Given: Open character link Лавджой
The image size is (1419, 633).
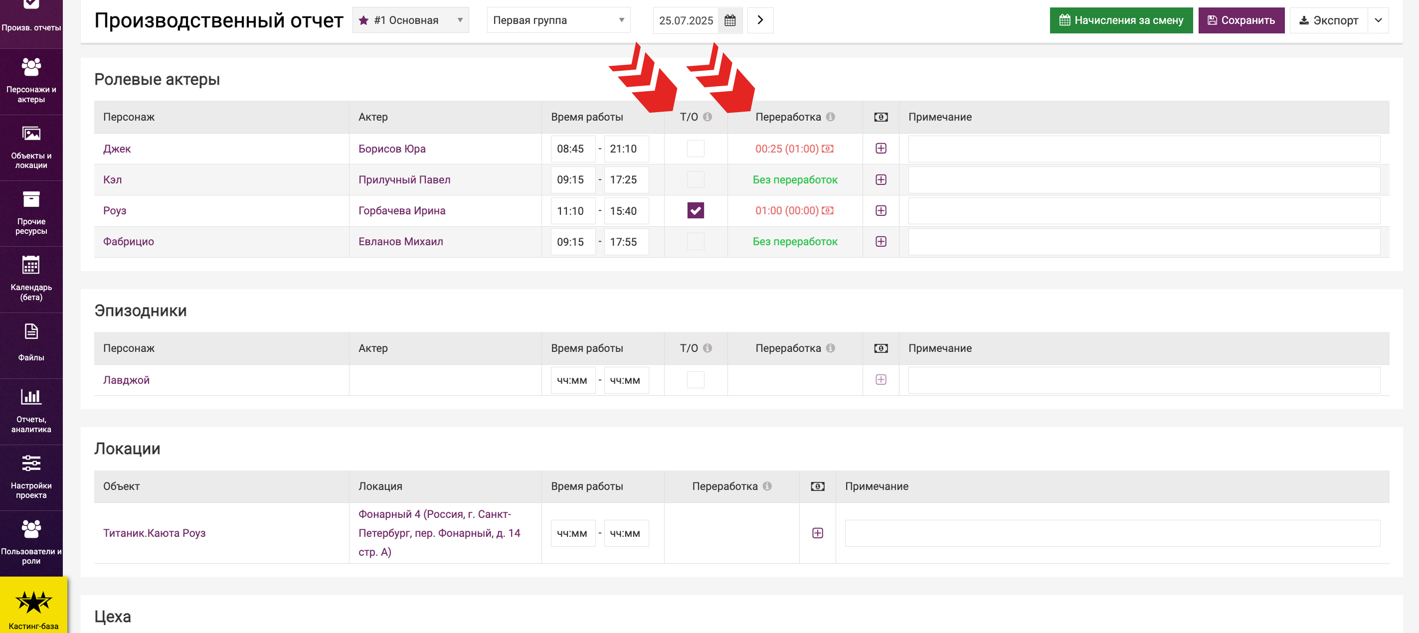Looking at the screenshot, I should [126, 380].
